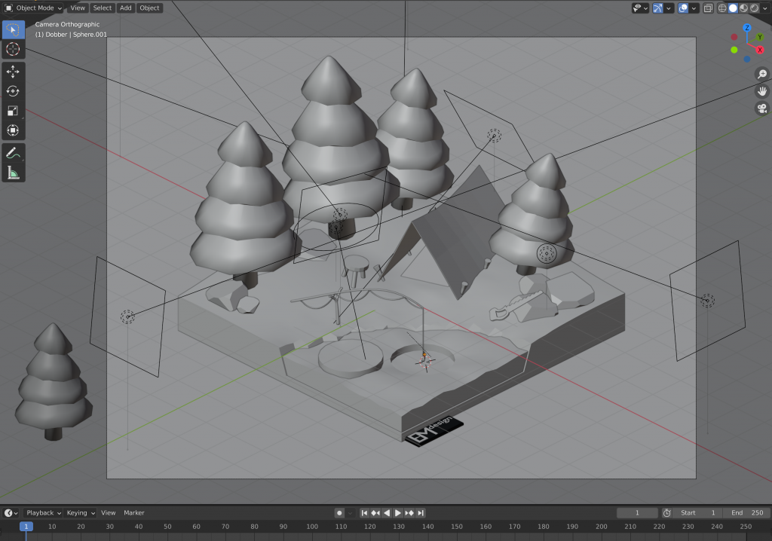Click the negative X dark-red gizmo dot
The image size is (772, 541).
734,37
